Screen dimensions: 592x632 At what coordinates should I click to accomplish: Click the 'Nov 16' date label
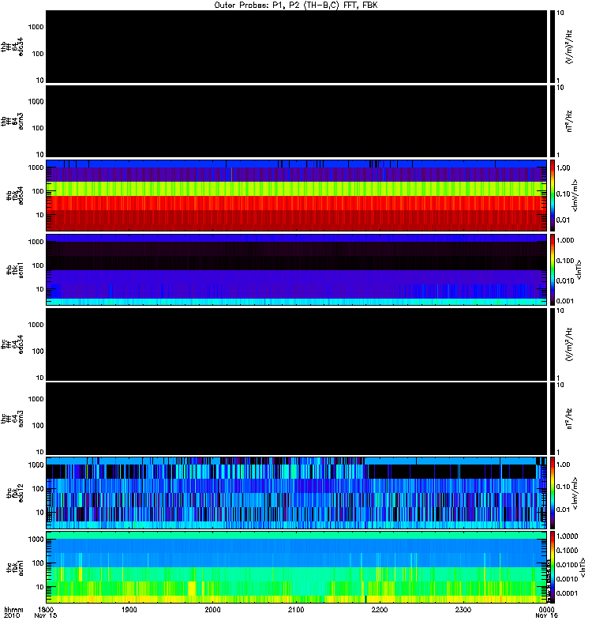coord(546,615)
